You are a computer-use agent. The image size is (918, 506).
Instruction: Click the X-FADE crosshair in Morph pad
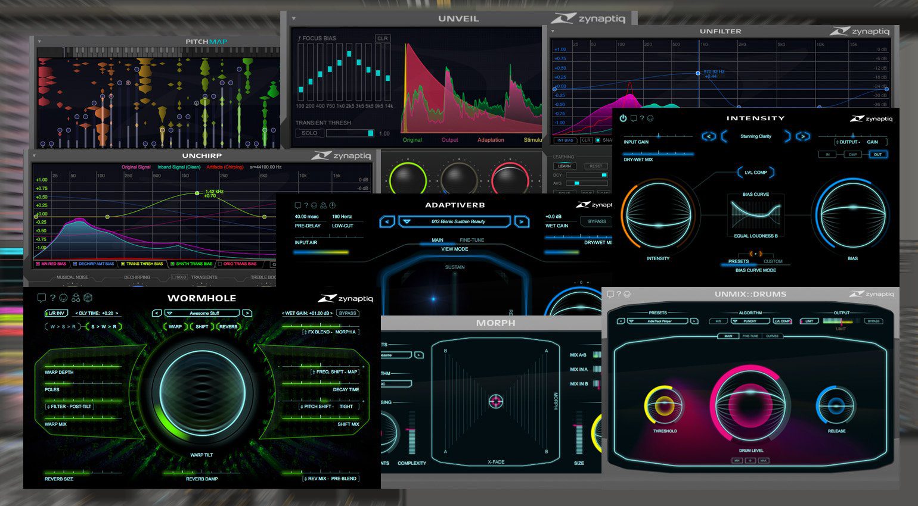coord(496,401)
